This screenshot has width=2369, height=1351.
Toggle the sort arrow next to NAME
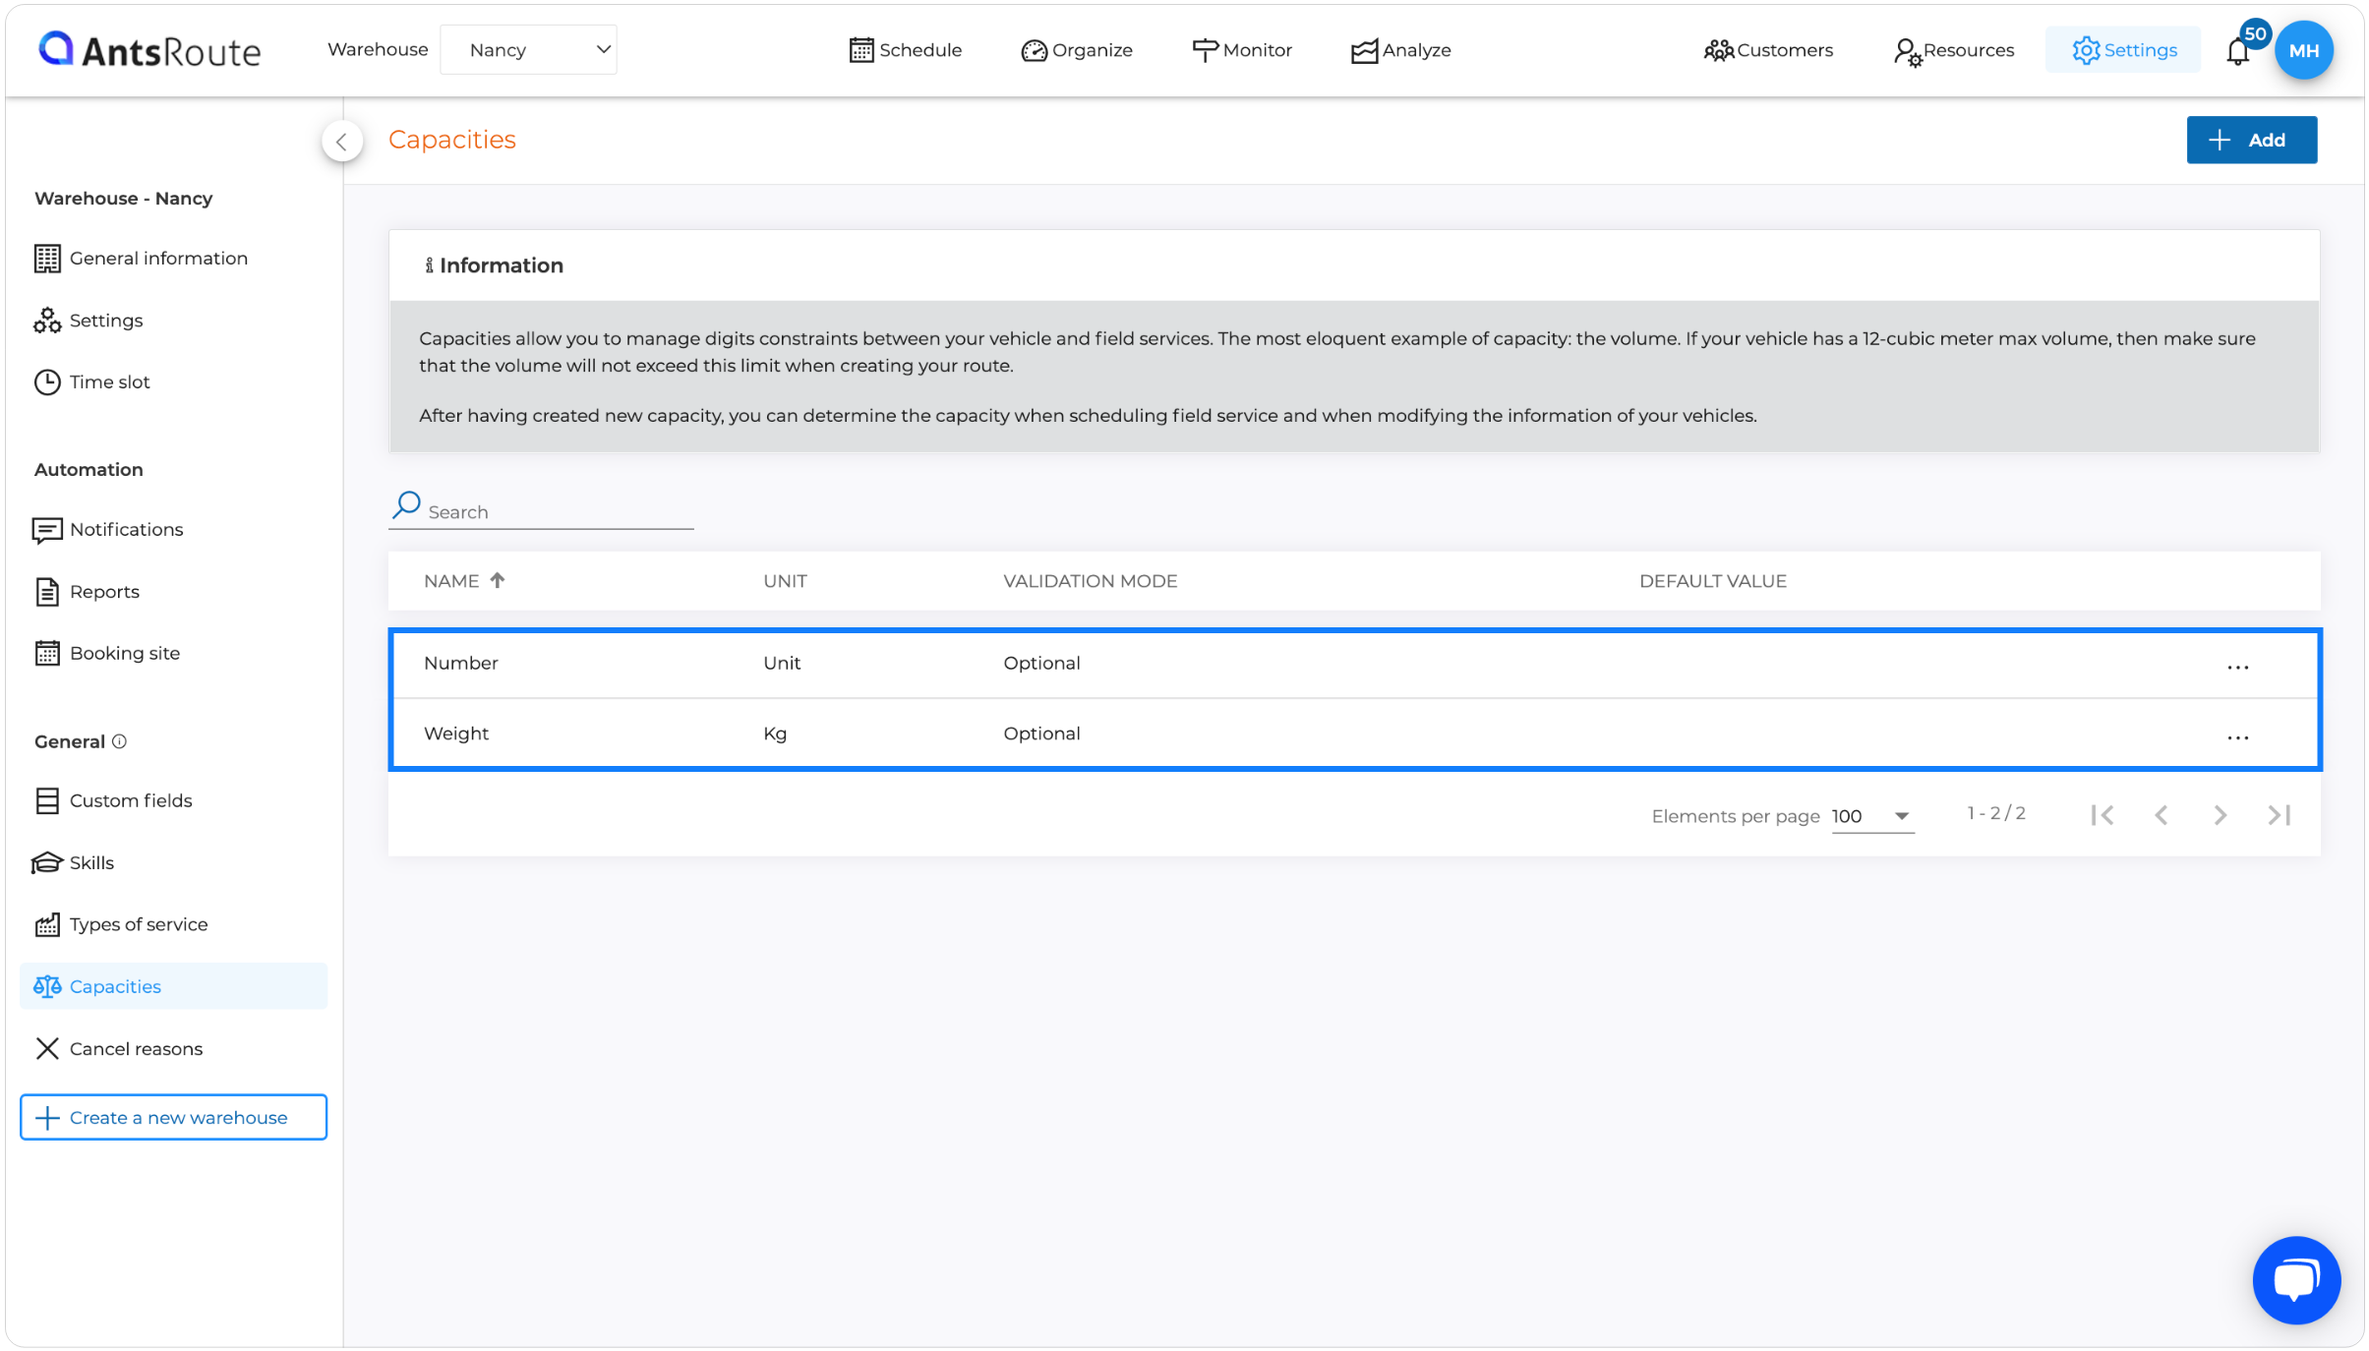(x=498, y=580)
